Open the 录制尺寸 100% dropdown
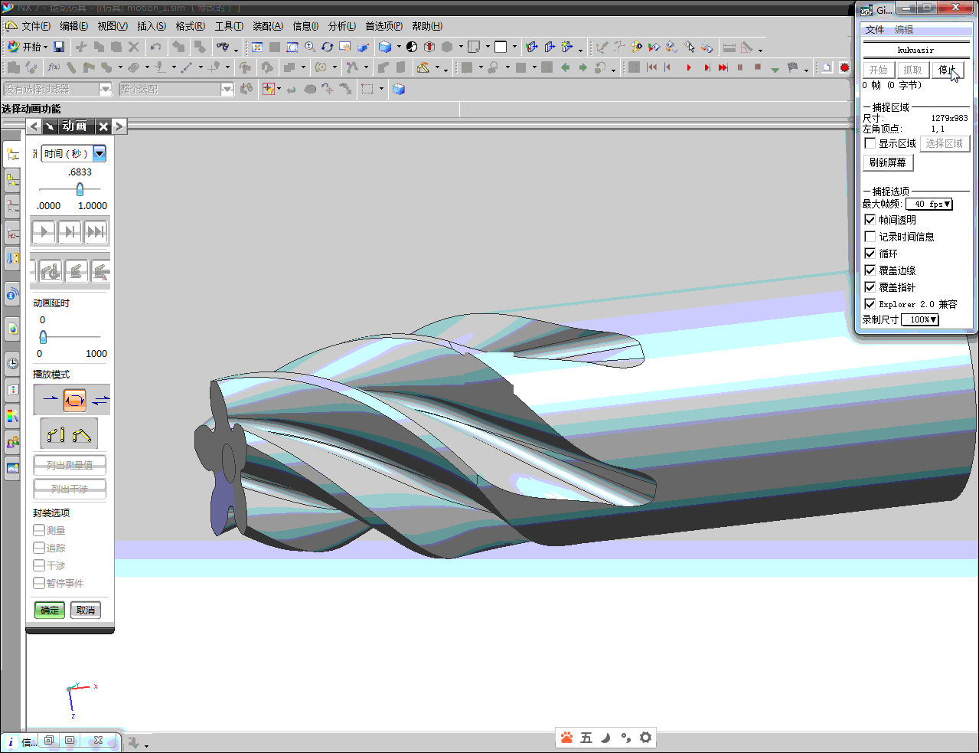The width and height of the screenshot is (979, 753). (919, 319)
